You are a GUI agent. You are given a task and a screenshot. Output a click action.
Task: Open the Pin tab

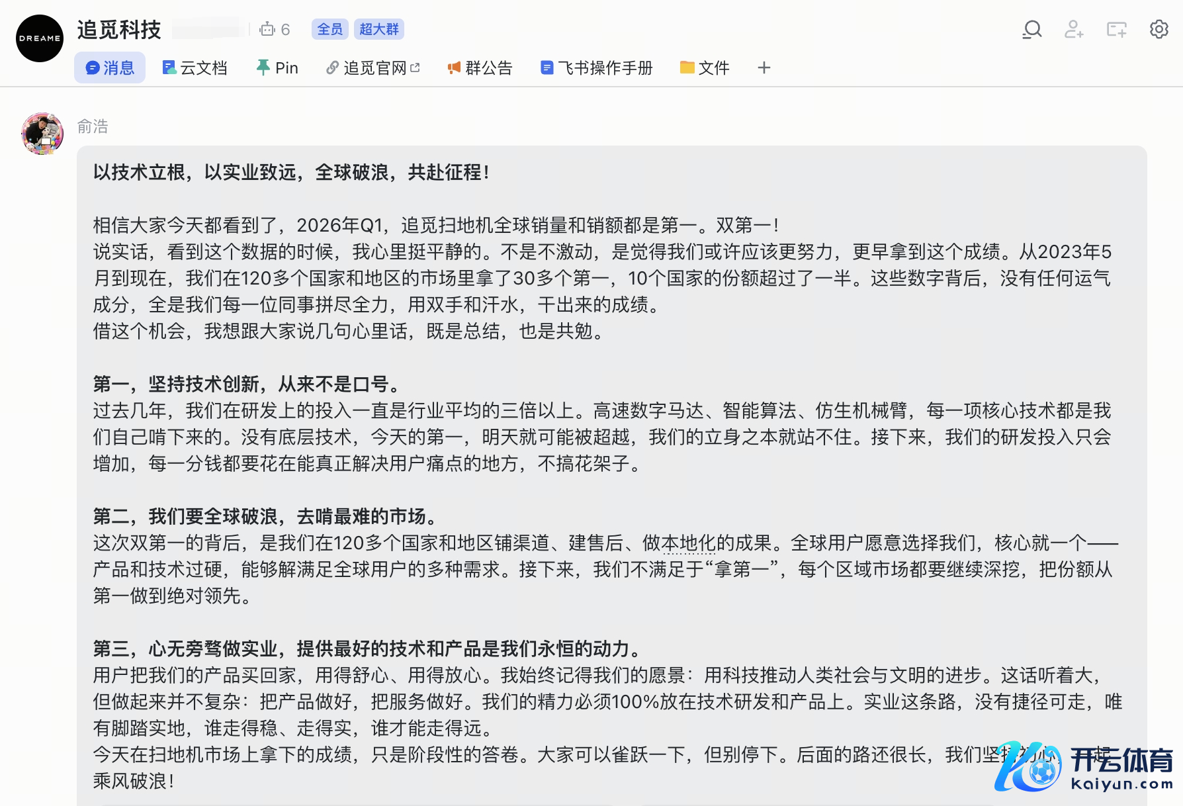click(277, 67)
